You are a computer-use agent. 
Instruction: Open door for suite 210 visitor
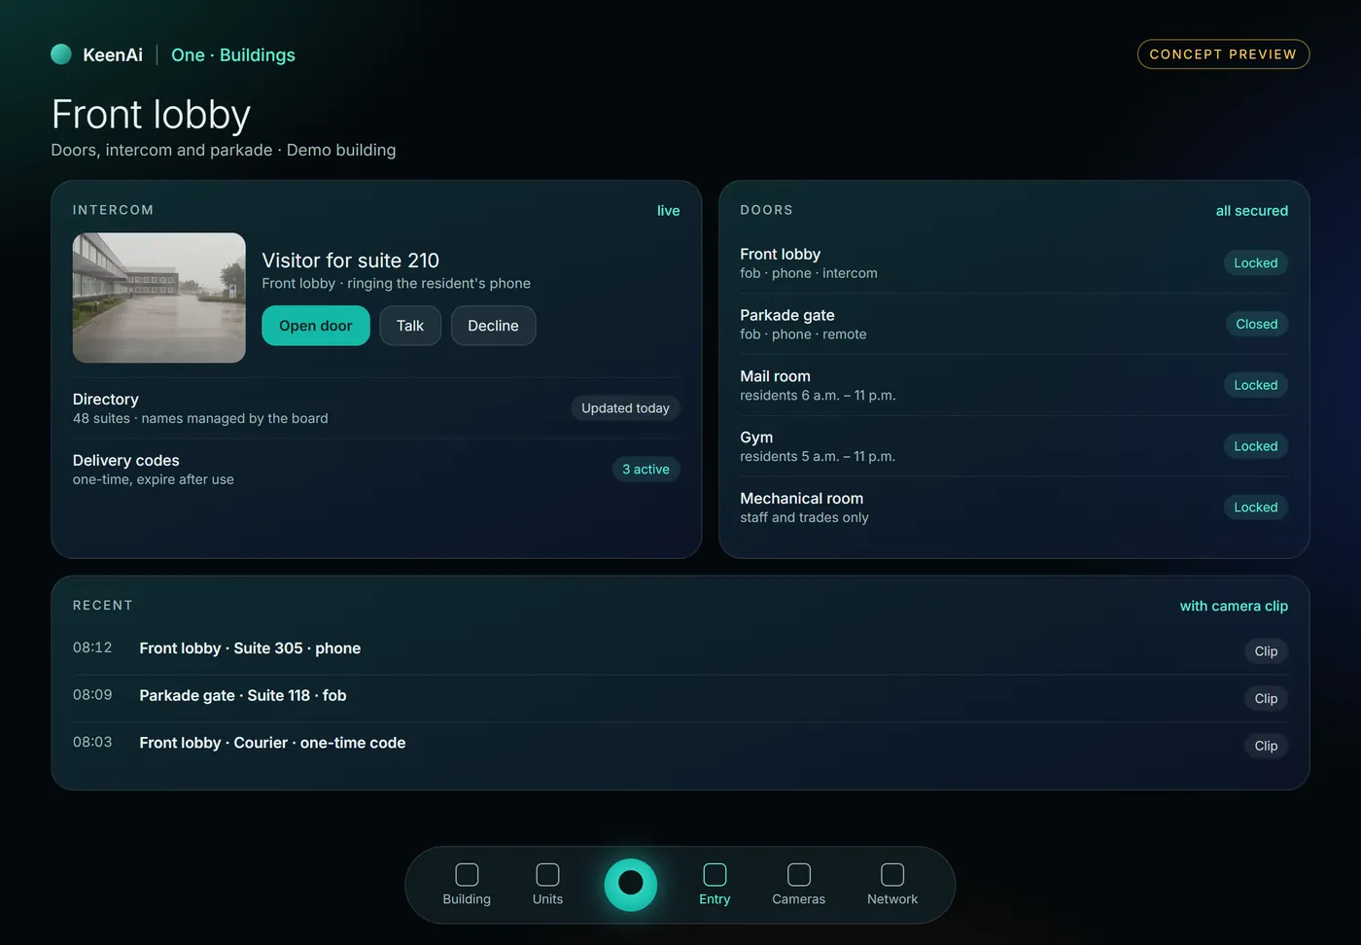coord(316,326)
